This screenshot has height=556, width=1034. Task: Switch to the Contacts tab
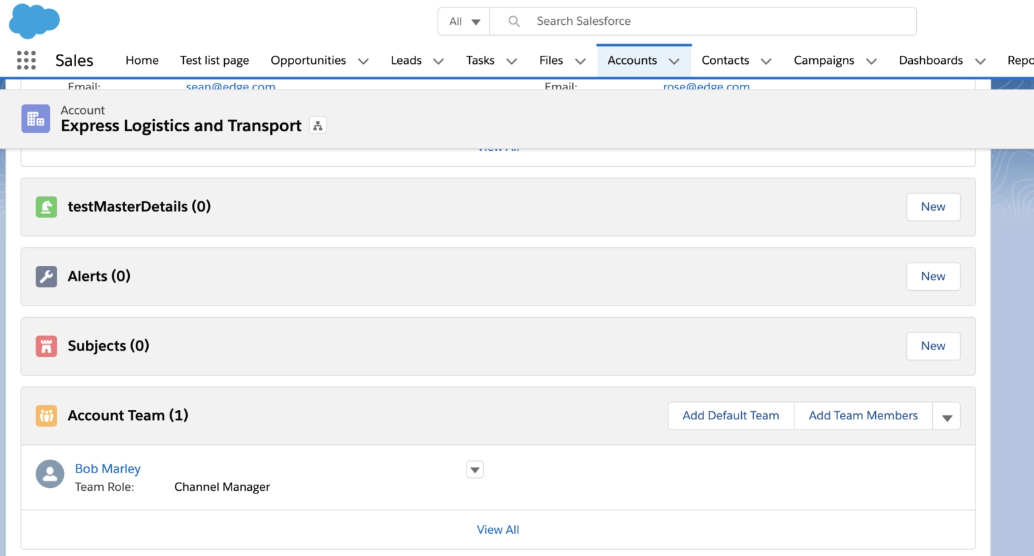[x=725, y=60]
